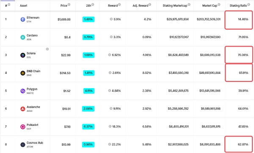Viewport: 254px width, 153px height.
Task: Click the Cardano logo icon
Action: coord(23,37)
